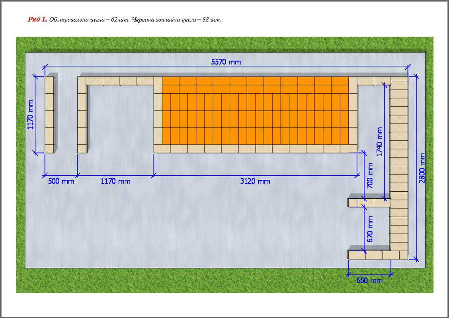Click the "Червона звичайна цегла – 88 шт." text
The width and height of the screenshot is (449, 318).
point(176,20)
